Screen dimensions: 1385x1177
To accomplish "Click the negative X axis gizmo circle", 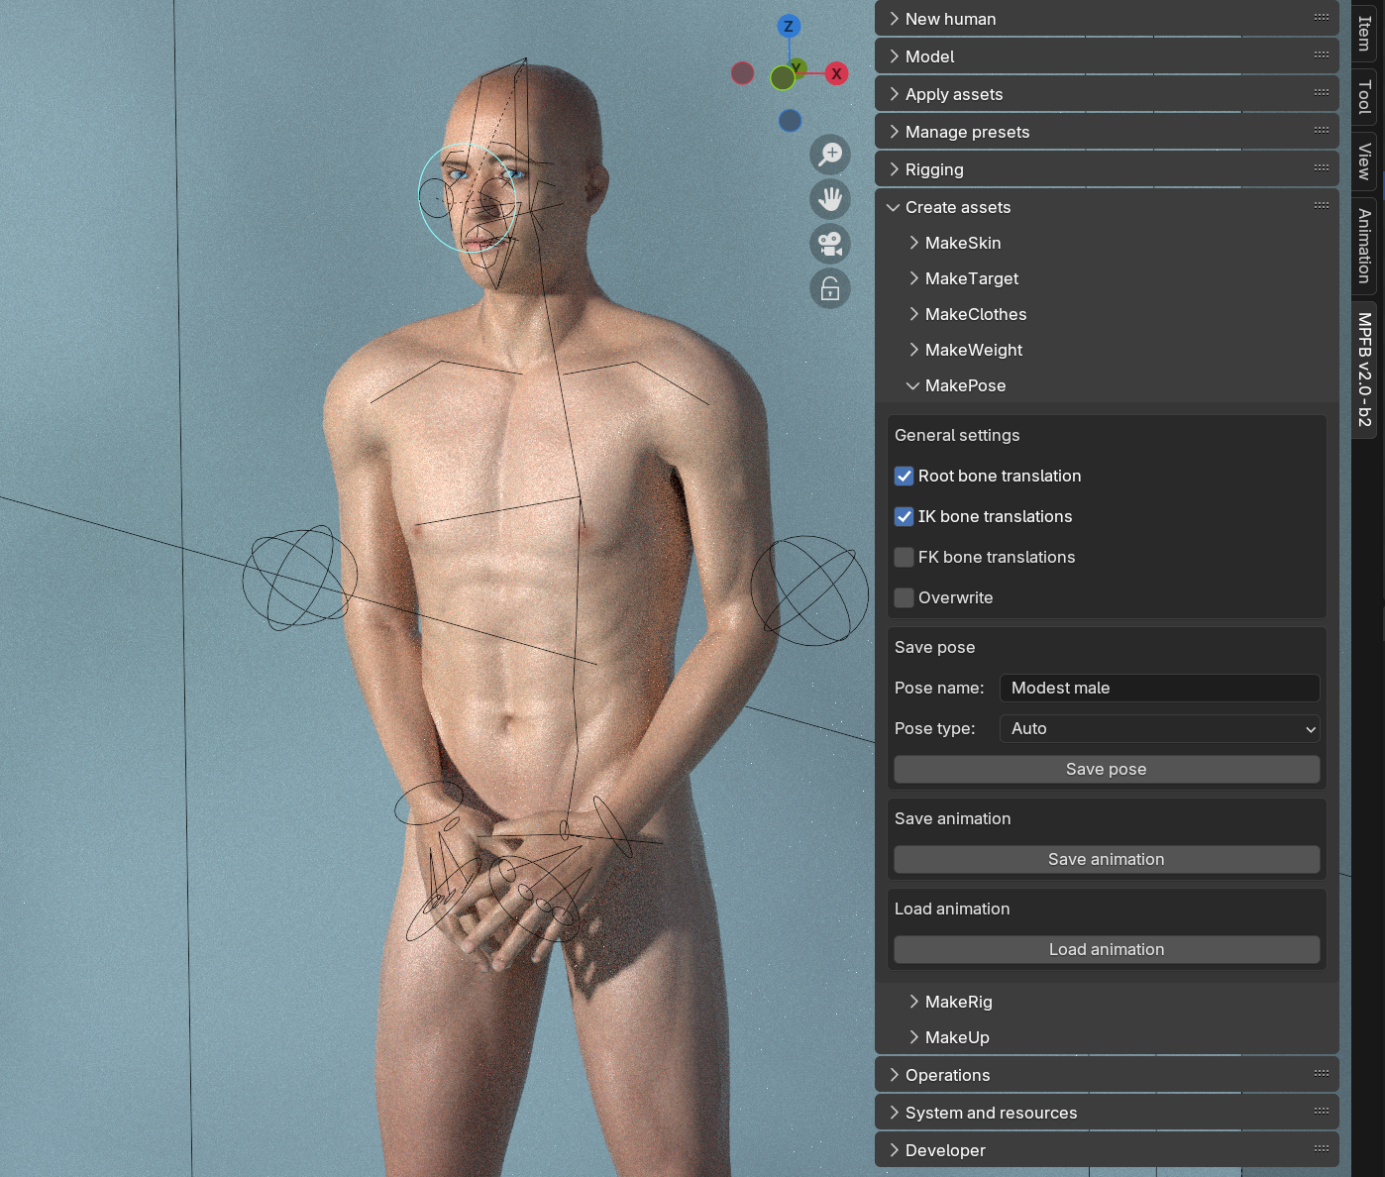I will coord(742,73).
